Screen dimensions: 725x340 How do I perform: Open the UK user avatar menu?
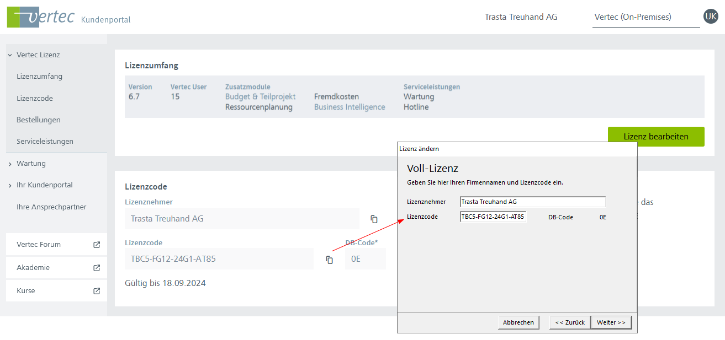tap(711, 17)
